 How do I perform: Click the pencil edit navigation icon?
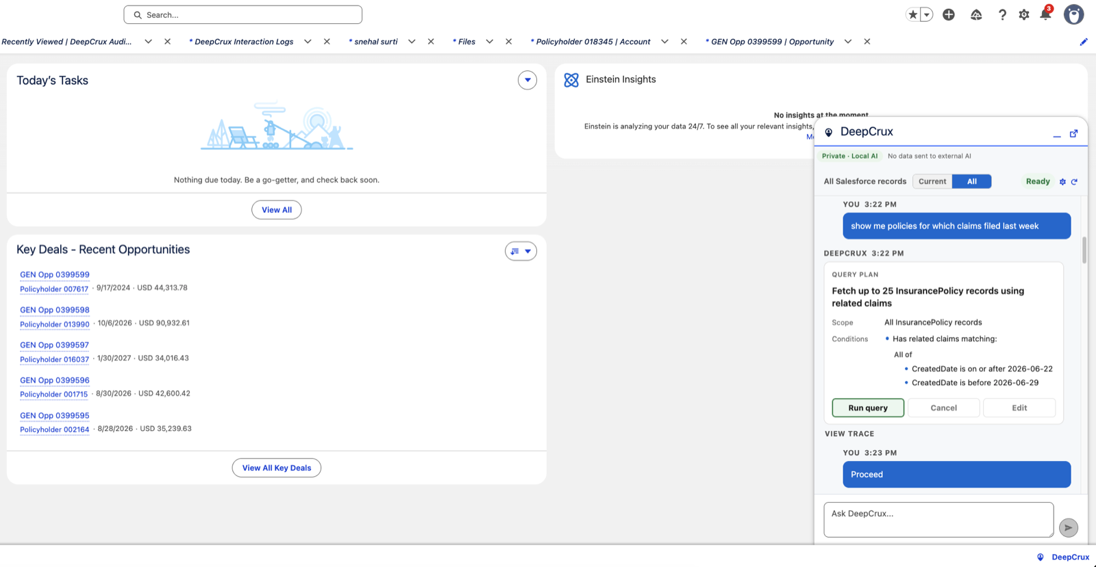tap(1084, 42)
